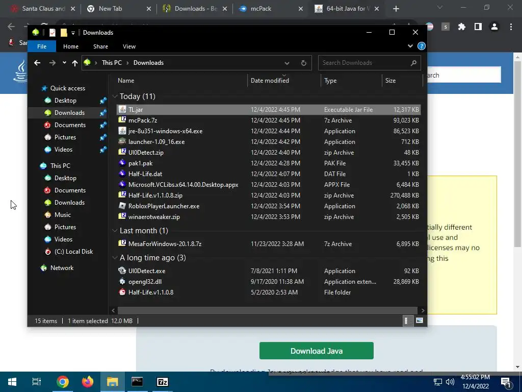Open 7-Zip from the taskbar
This screenshot has height=392, width=522.
pos(163,382)
